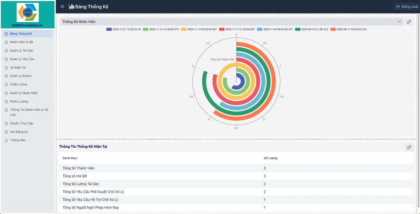This screenshot has width=420, height=214.
Task: Click the icon next to Chấm Công
Action: click(6, 85)
